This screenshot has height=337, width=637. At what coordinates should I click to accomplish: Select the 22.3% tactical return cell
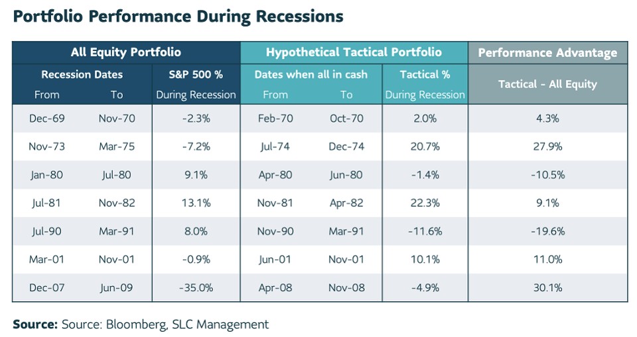[425, 203]
